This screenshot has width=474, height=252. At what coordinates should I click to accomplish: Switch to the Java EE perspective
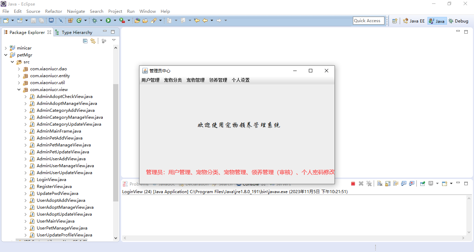[x=414, y=21]
